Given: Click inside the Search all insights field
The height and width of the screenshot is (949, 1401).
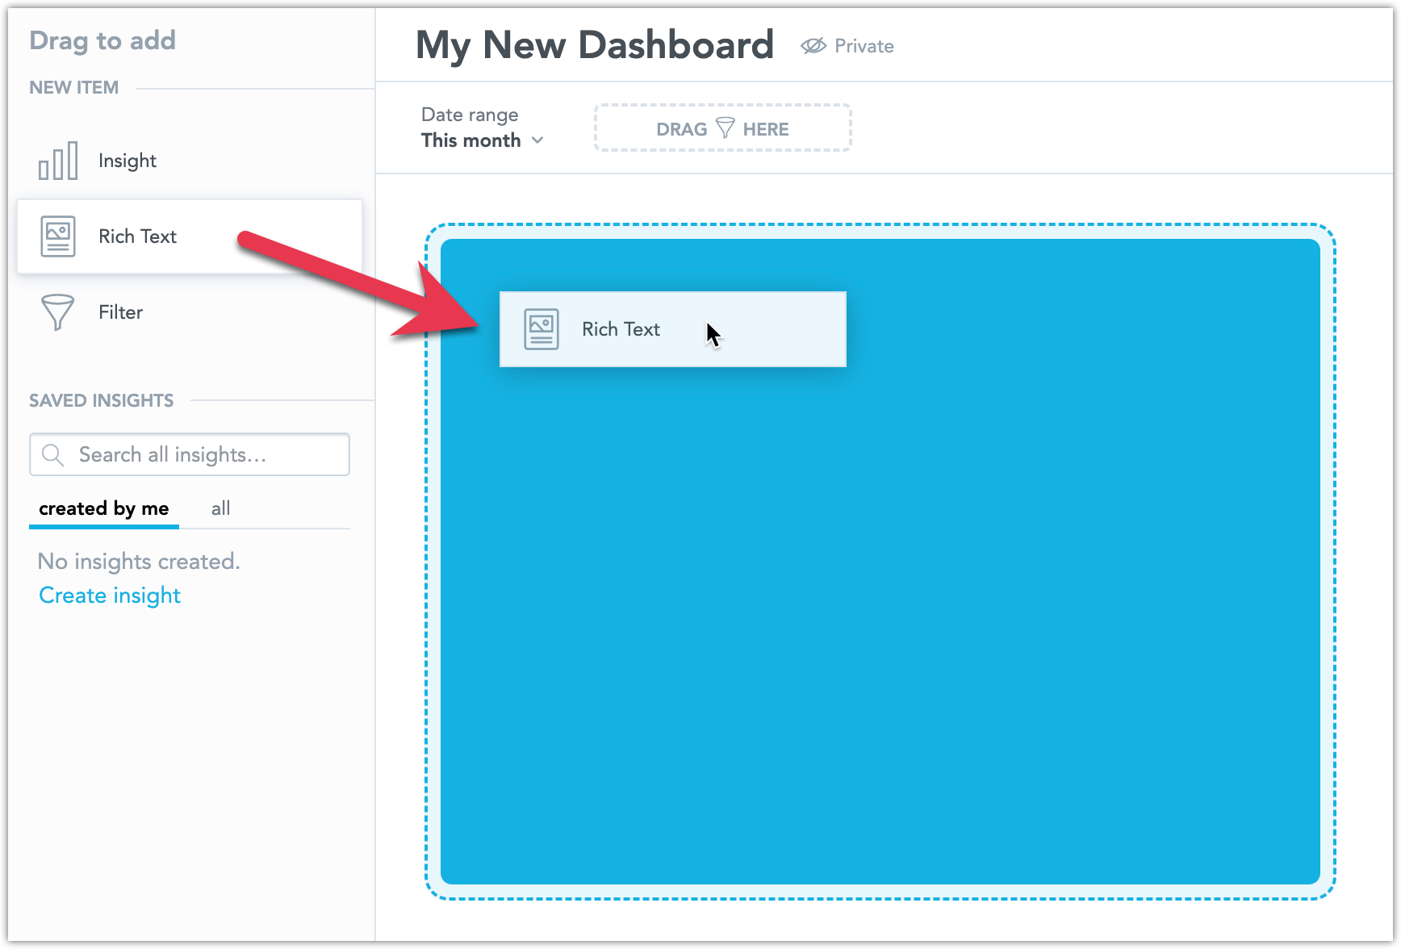Looking at the screenshot, I should (x=190, y=454).
